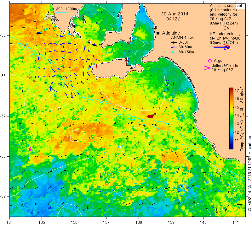Click the longitude 140 axis label
252x226 pixels.
click(x=203, y=223)
